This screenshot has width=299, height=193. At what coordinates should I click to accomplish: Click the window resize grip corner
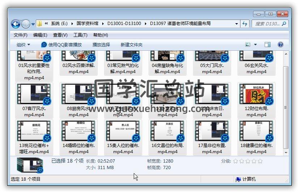[286, 181]
